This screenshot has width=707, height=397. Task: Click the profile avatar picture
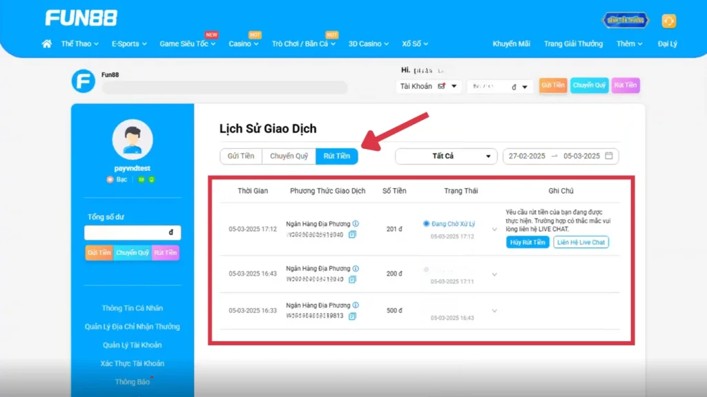132,139
